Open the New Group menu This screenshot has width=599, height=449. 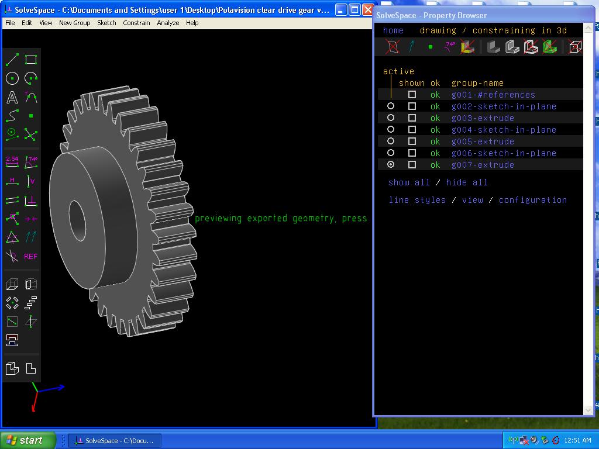[x=74, y=23]
